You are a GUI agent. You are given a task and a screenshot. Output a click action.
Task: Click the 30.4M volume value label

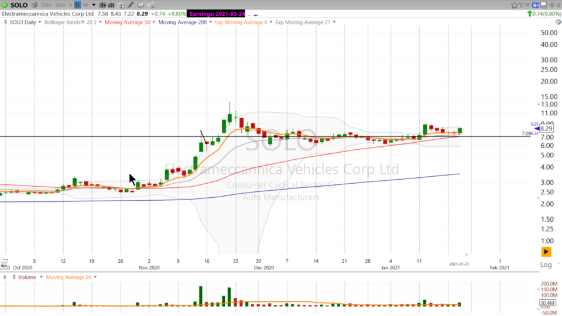pyautogui.click(x=547, y=303)
